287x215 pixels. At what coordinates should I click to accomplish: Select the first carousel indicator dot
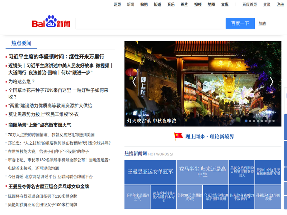click(246, 121)
